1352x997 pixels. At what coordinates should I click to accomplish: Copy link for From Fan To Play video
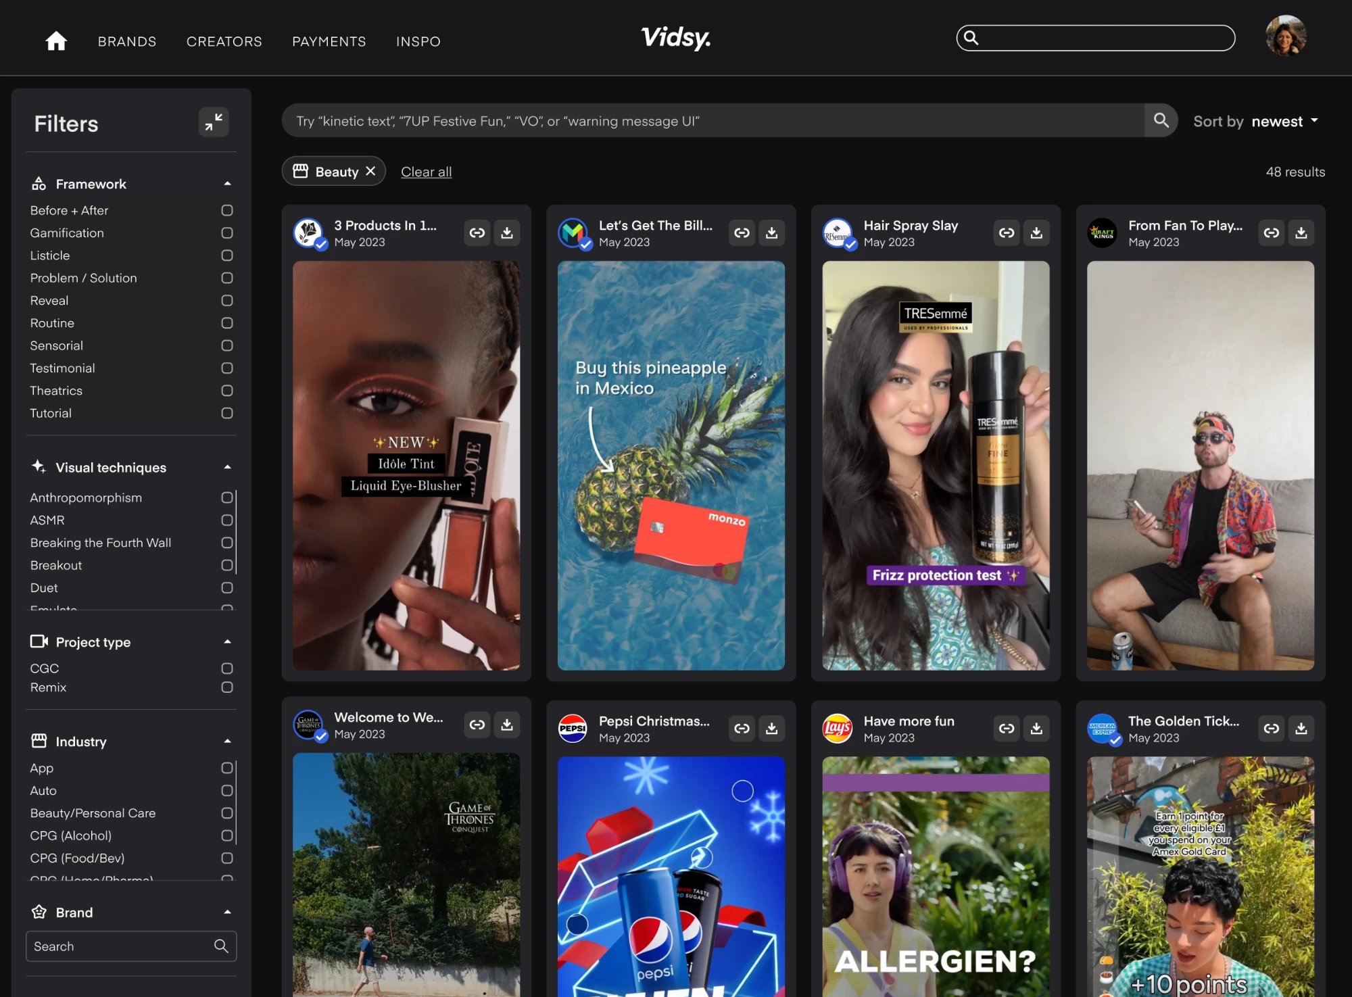pos(1272,233)
